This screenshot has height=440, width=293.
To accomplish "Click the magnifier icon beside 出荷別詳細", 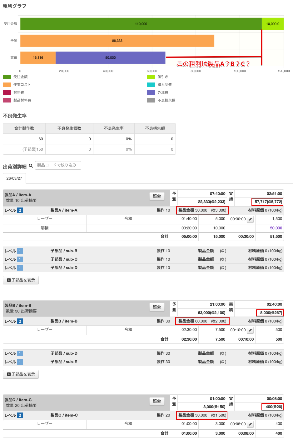I will click(x=31, y=166).
